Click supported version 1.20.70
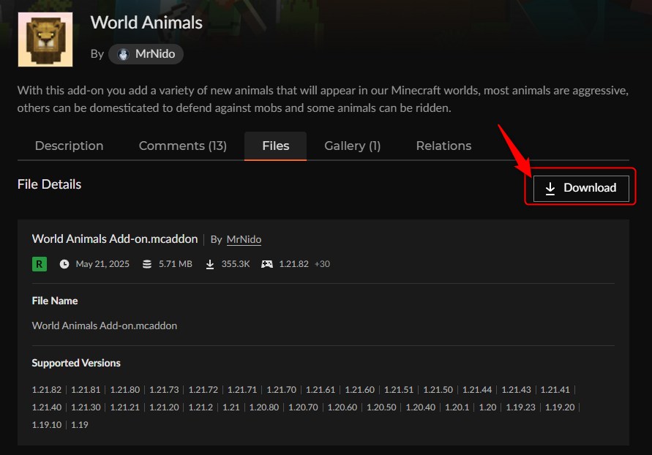652x455 pixels. tap(303, 407)
